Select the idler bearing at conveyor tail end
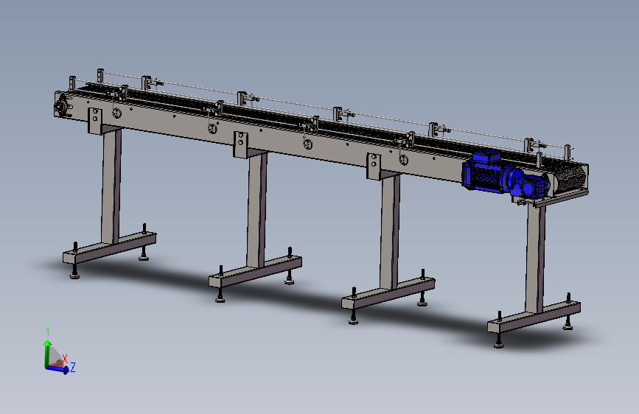The image size is (639, 414). click(x=60, y=108)
